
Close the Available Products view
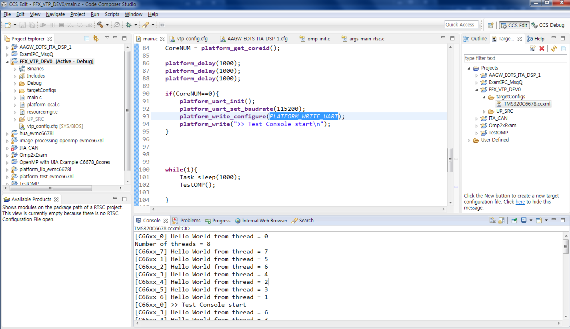56,199
